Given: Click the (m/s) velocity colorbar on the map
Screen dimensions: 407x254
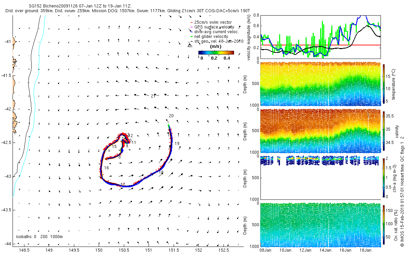Looking at the screenshot, I should point(216,52).
